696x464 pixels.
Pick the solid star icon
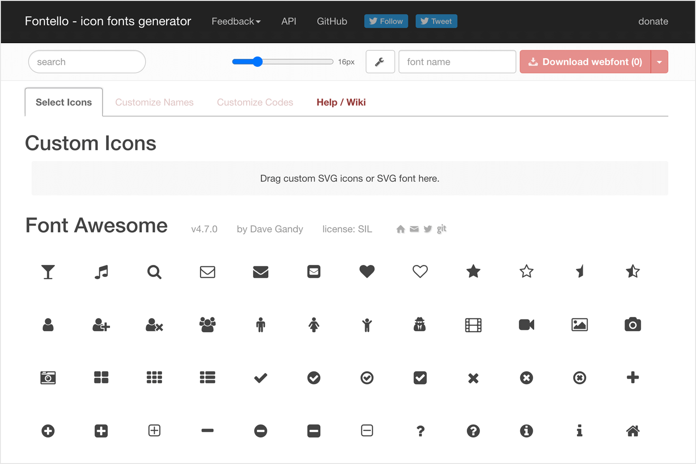coord(473,271)
